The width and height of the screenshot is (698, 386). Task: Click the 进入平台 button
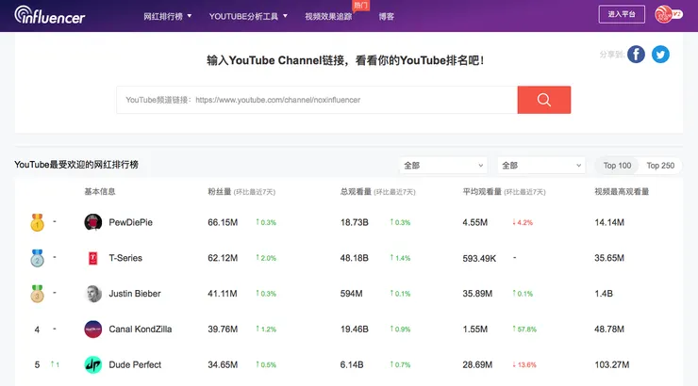coord(622,14)
